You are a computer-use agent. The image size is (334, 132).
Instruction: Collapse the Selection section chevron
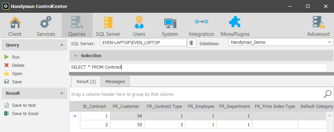pos(75,56)
